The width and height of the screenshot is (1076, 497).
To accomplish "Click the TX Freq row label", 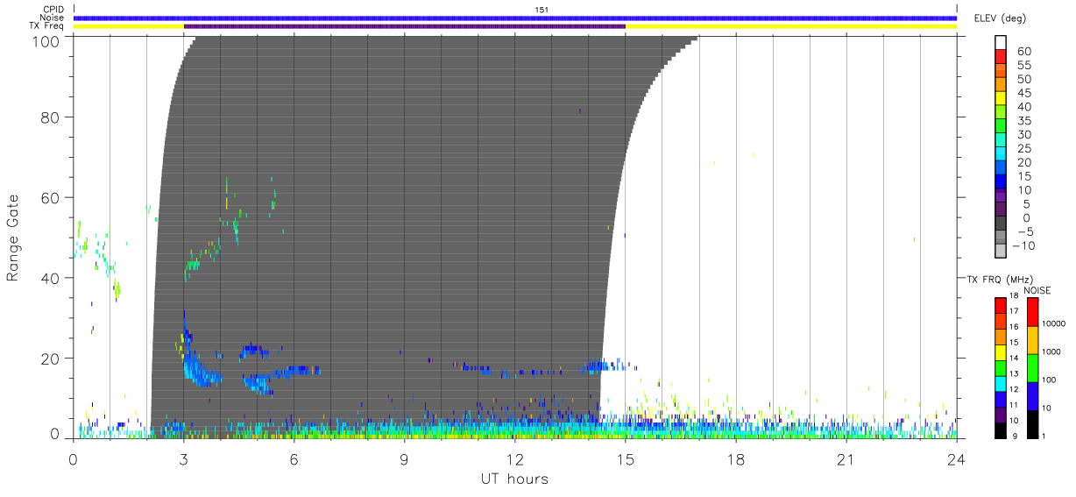I will [x=47, y=26].
